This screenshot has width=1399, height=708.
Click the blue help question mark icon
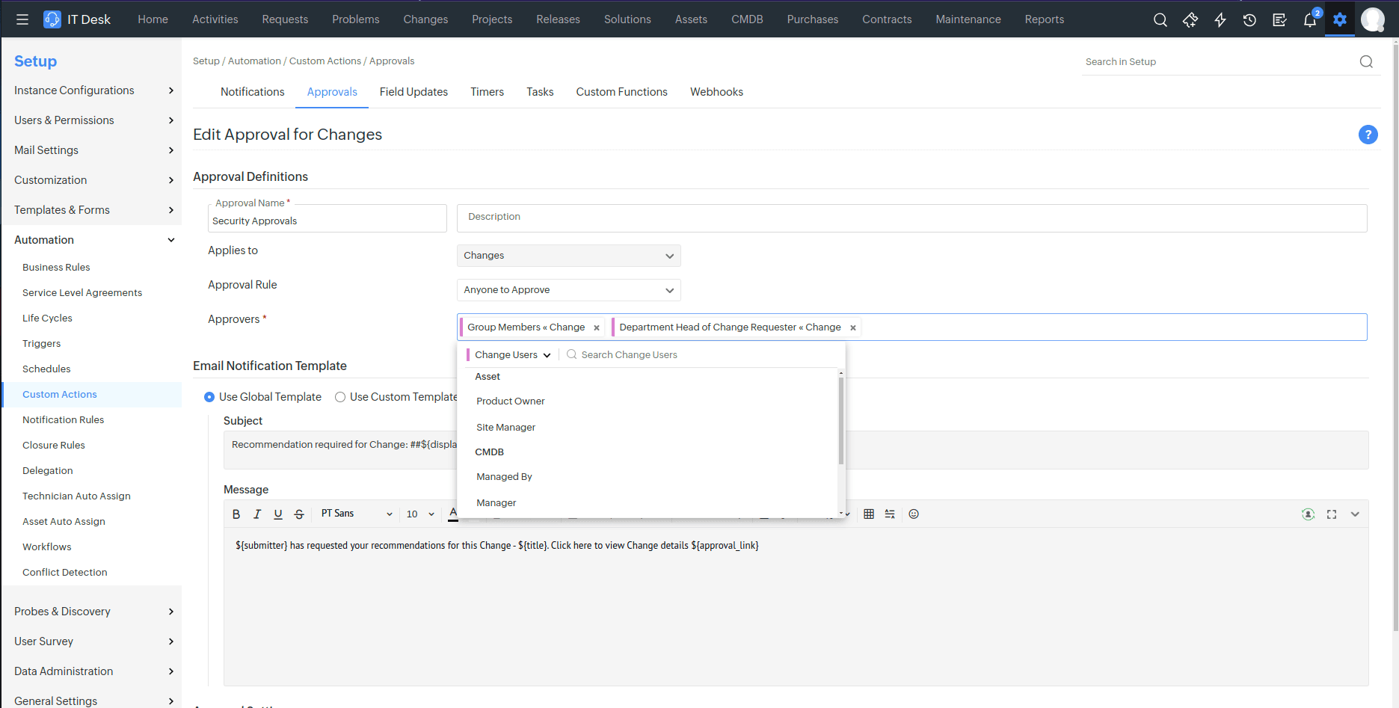point(1368,135)
